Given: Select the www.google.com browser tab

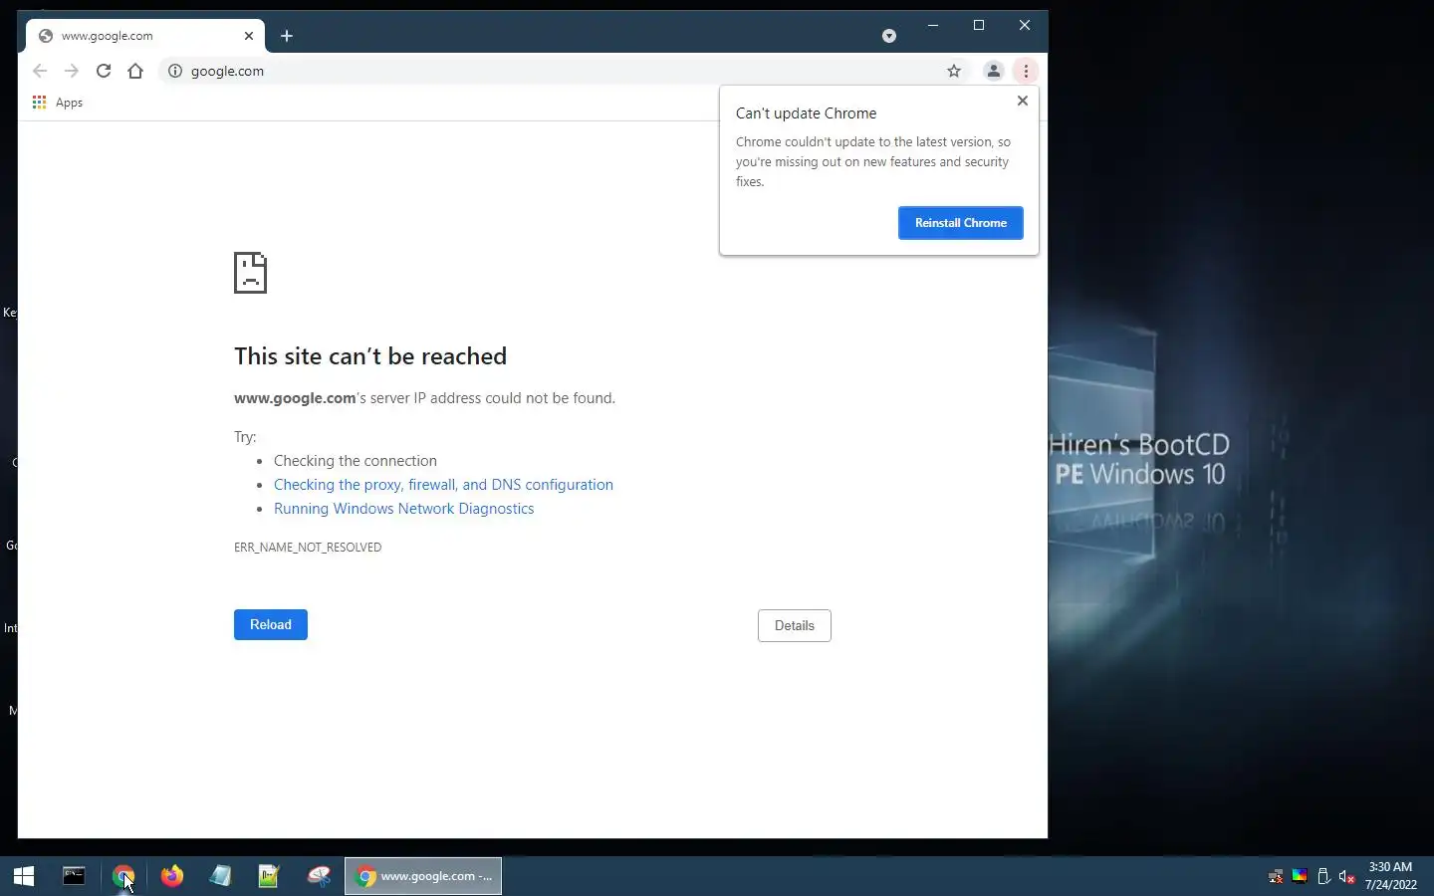Looking at the screenshot, I should 145,36.
